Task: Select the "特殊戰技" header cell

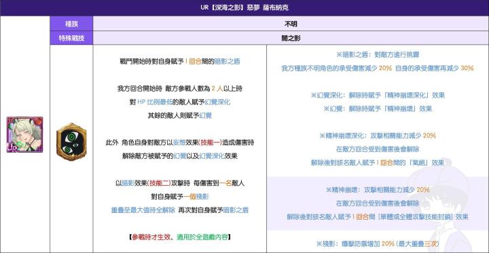Action: click(x=71, y=39)
